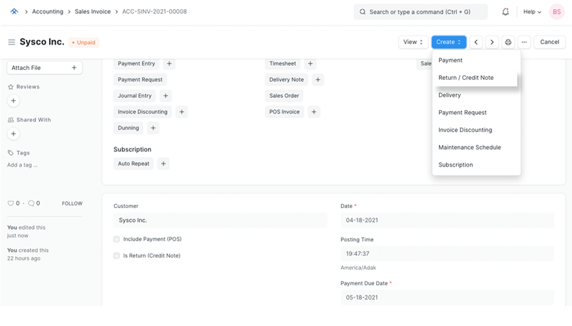Open the Help dropdown menu
Image resolution: width=572 pixels, height=326 pixels.
532,12
